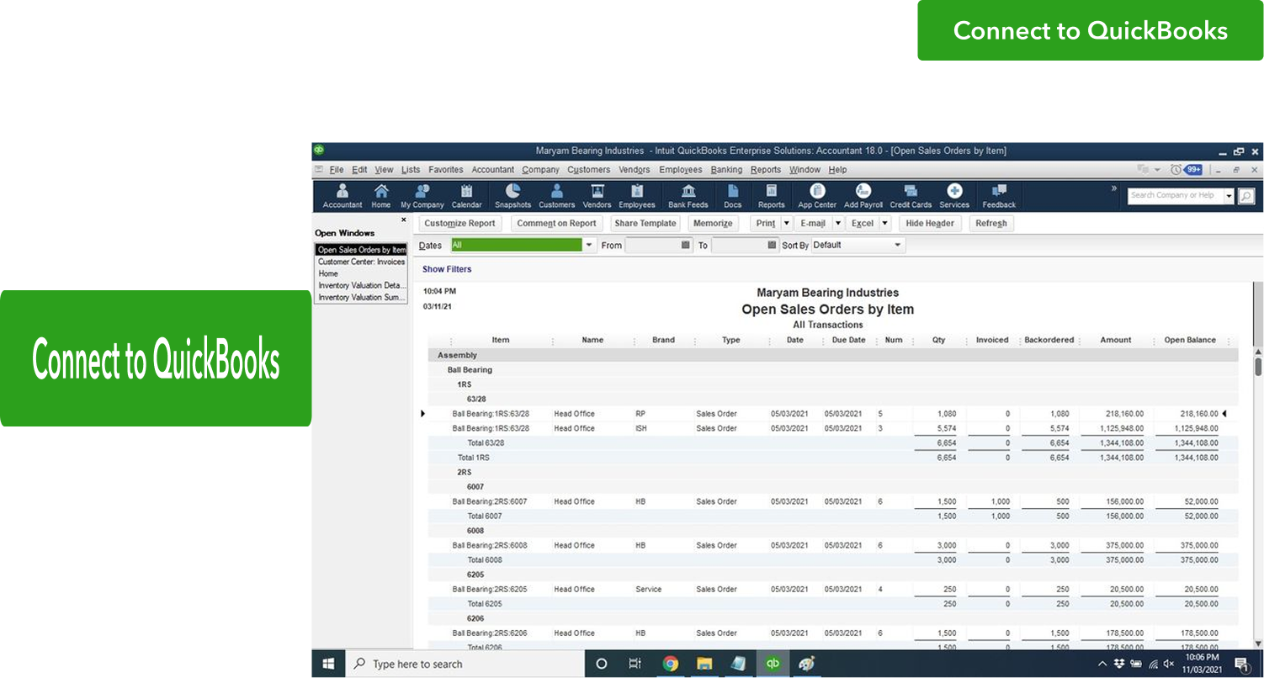Open Reports center toolbar icon
The width and height of the screenshot is (1264, 678).
point(771,196)
